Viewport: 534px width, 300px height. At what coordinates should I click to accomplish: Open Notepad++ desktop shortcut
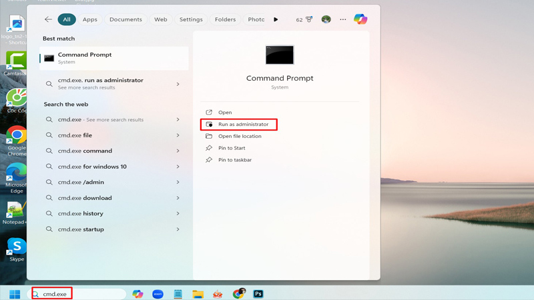[14, 213]
